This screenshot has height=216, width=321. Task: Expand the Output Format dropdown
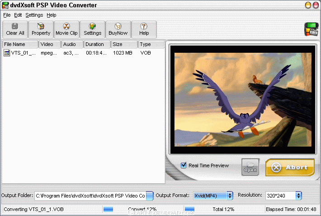coord(230,196)
